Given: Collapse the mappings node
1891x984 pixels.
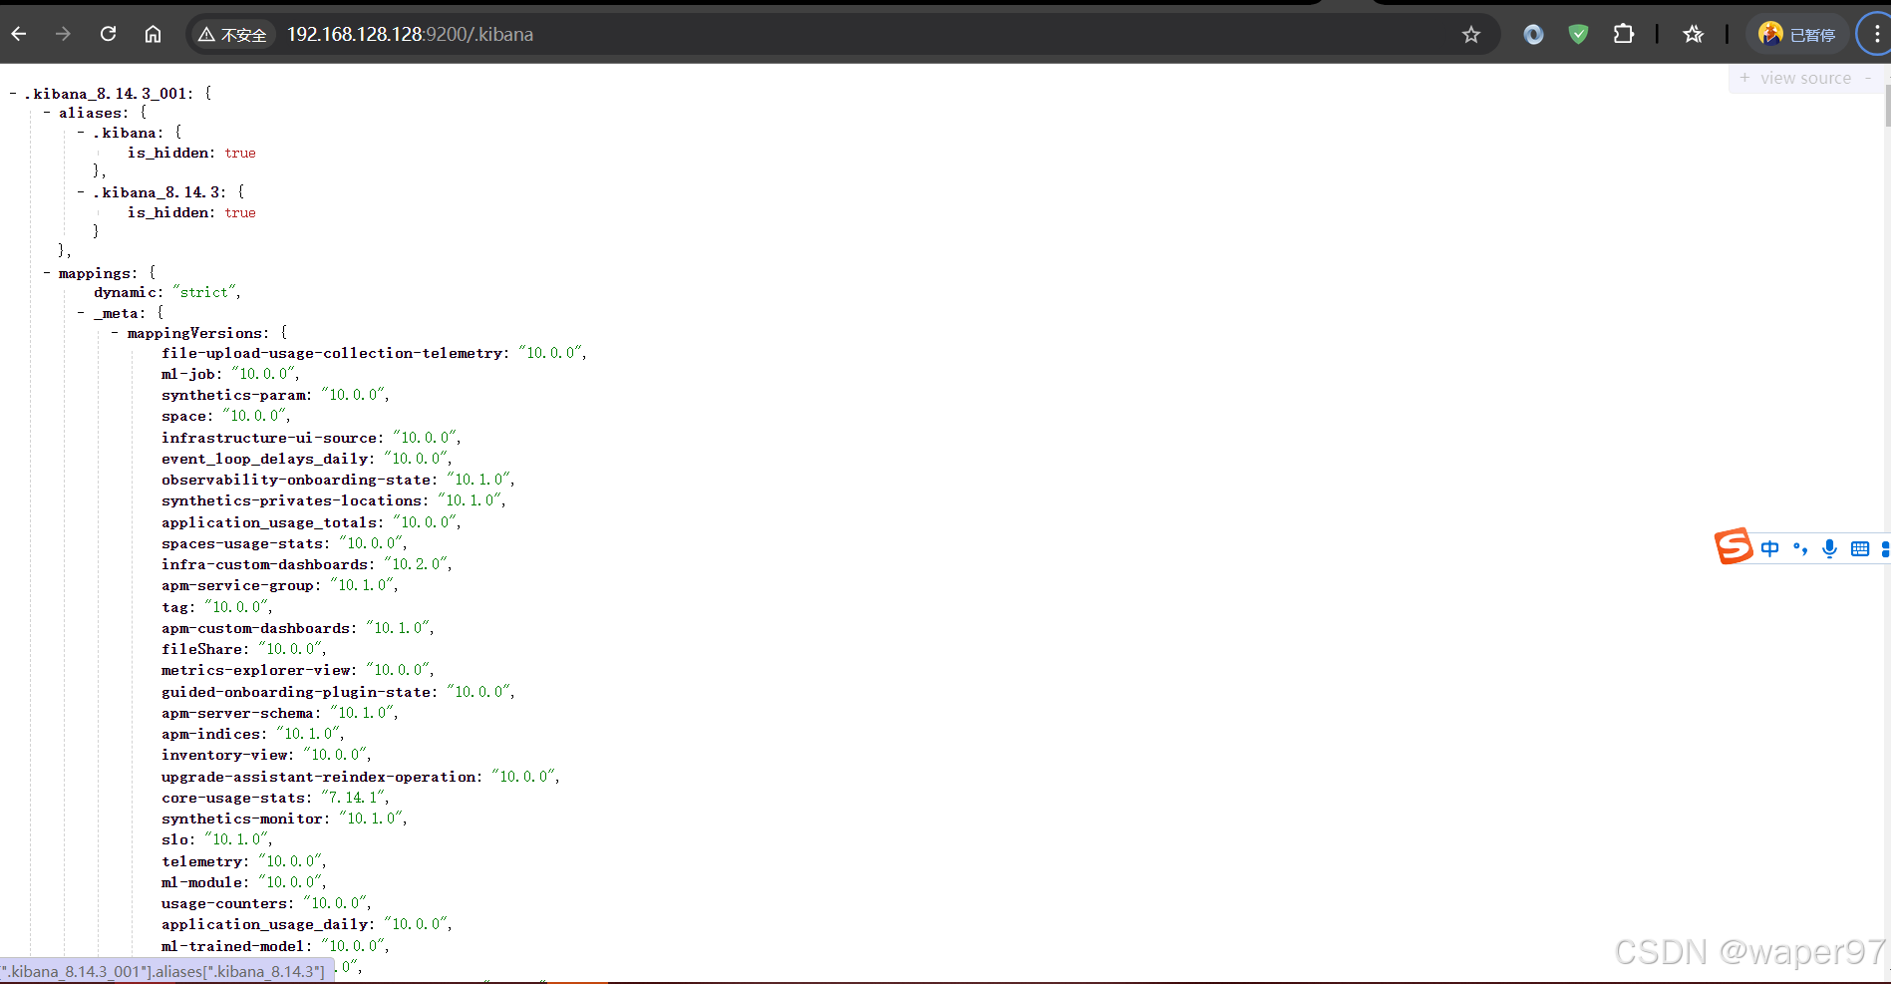Looking at the screenshot, I should (x=47, y=273).
